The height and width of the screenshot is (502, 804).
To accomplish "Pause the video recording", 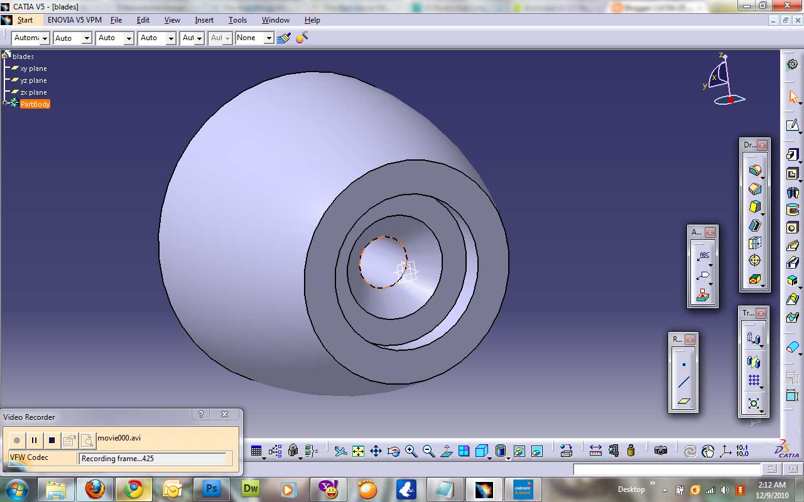I will [34, 440].
